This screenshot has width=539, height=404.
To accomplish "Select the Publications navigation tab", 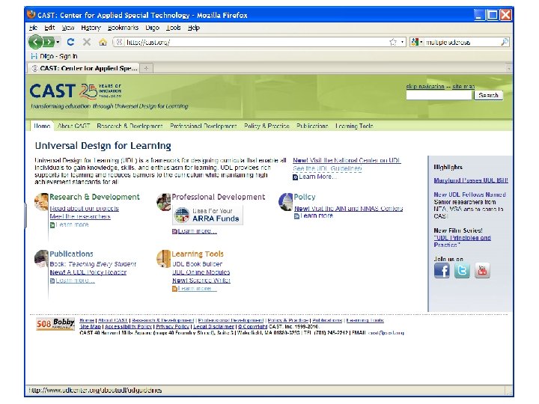I will point(312,126).
